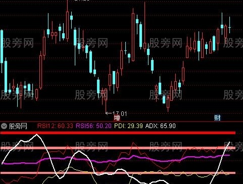Select the ADX: 65.90 value
This screenshot has width=243, height=184.
coord(161,126)
